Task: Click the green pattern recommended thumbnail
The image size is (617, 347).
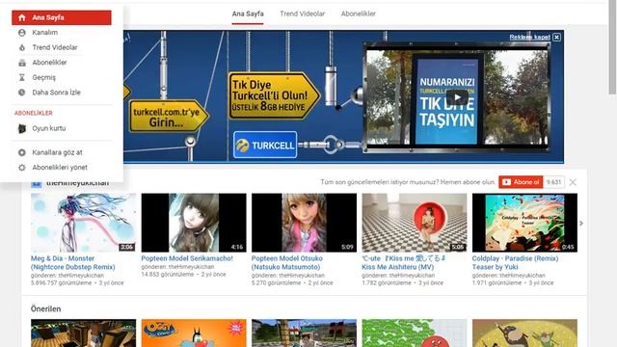Action: pyautogui.click(x=415, y=334)
